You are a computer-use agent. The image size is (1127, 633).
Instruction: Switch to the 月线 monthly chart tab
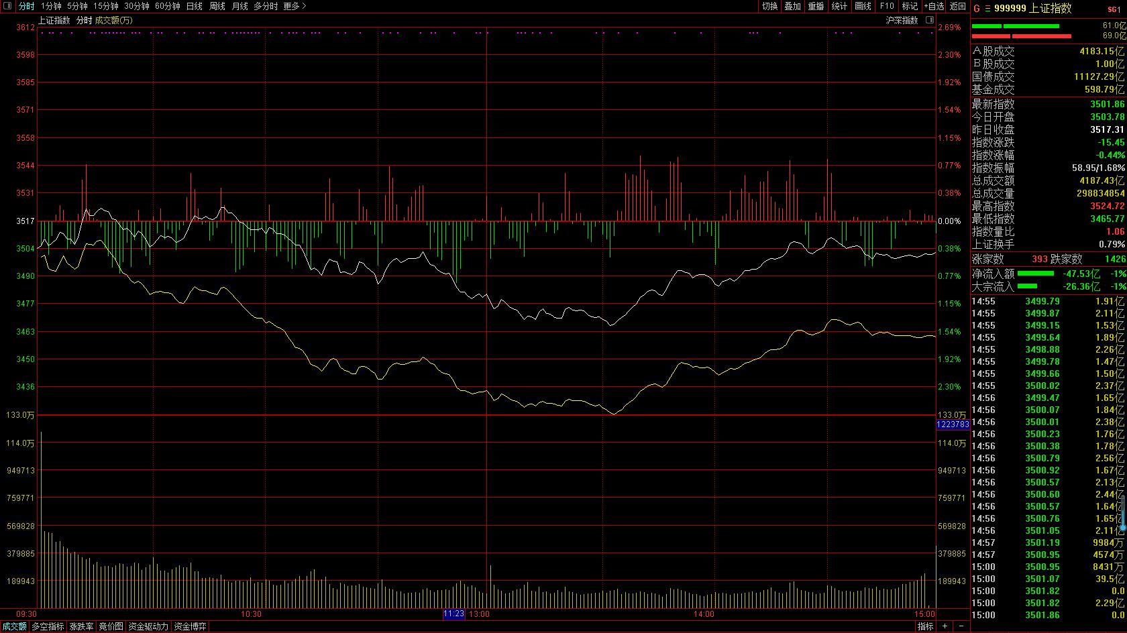(x=239, y=6)
